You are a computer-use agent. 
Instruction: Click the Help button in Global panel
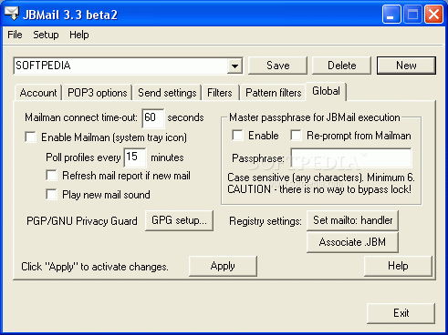coord(398,266)
